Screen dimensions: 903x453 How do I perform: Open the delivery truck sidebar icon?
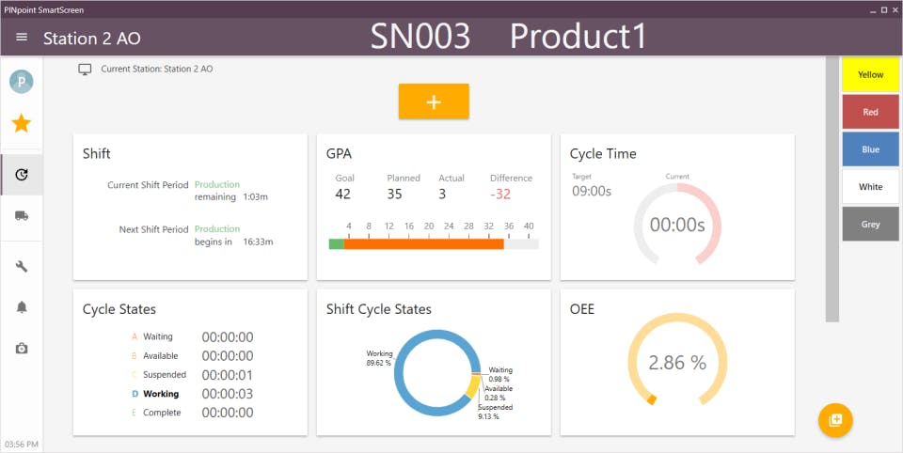22,216
